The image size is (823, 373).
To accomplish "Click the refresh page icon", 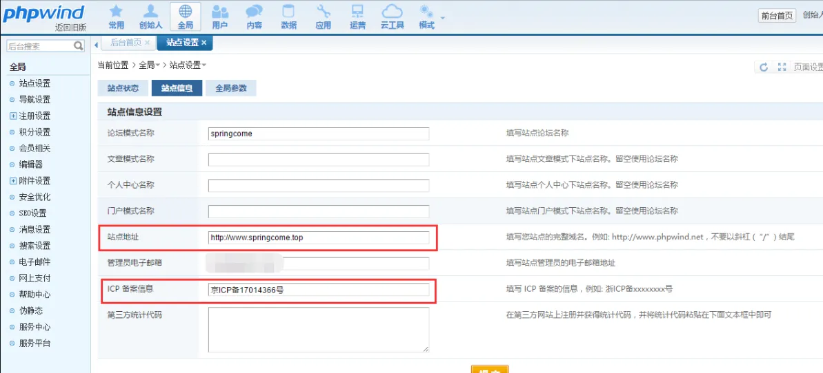I will pos(764,67).
